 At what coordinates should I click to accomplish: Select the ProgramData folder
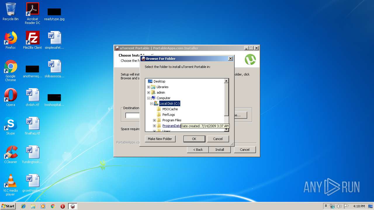tap(172, 126)
